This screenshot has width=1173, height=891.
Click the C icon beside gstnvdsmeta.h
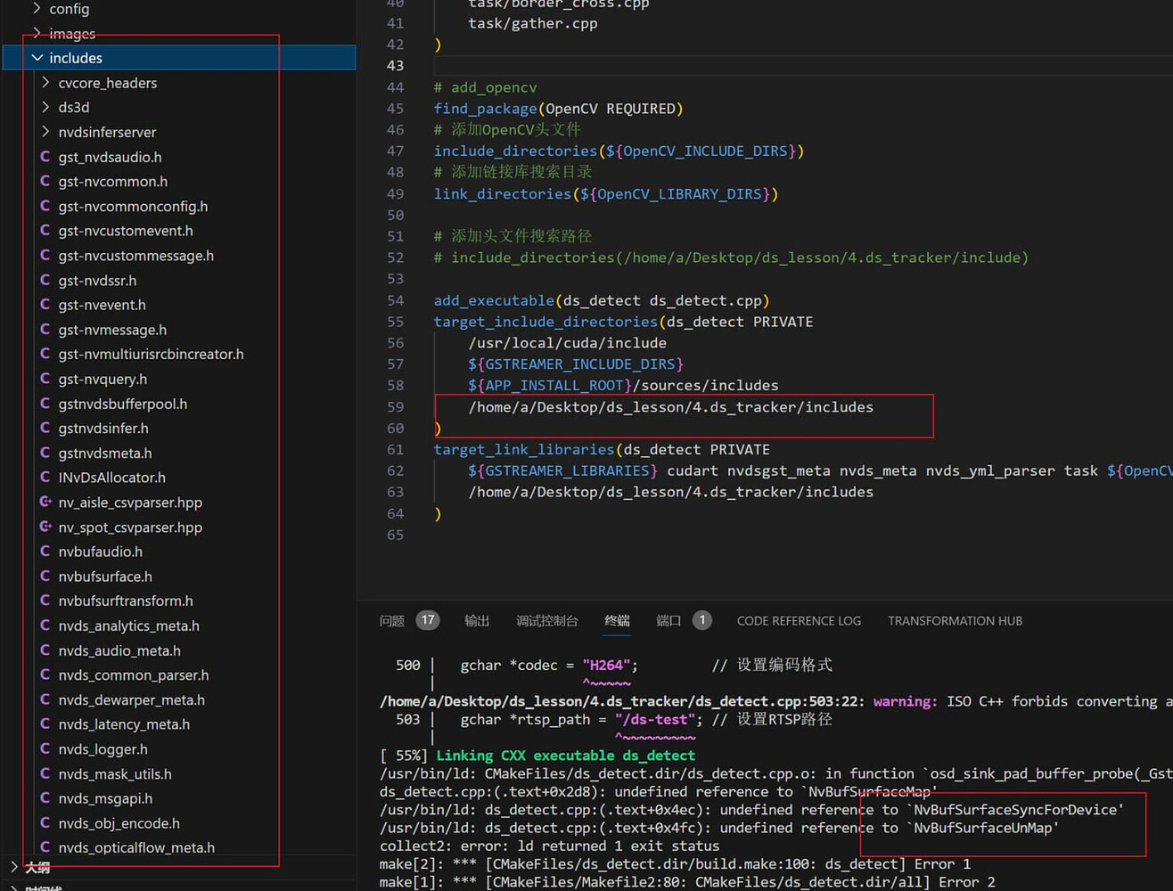coord(45,454)
